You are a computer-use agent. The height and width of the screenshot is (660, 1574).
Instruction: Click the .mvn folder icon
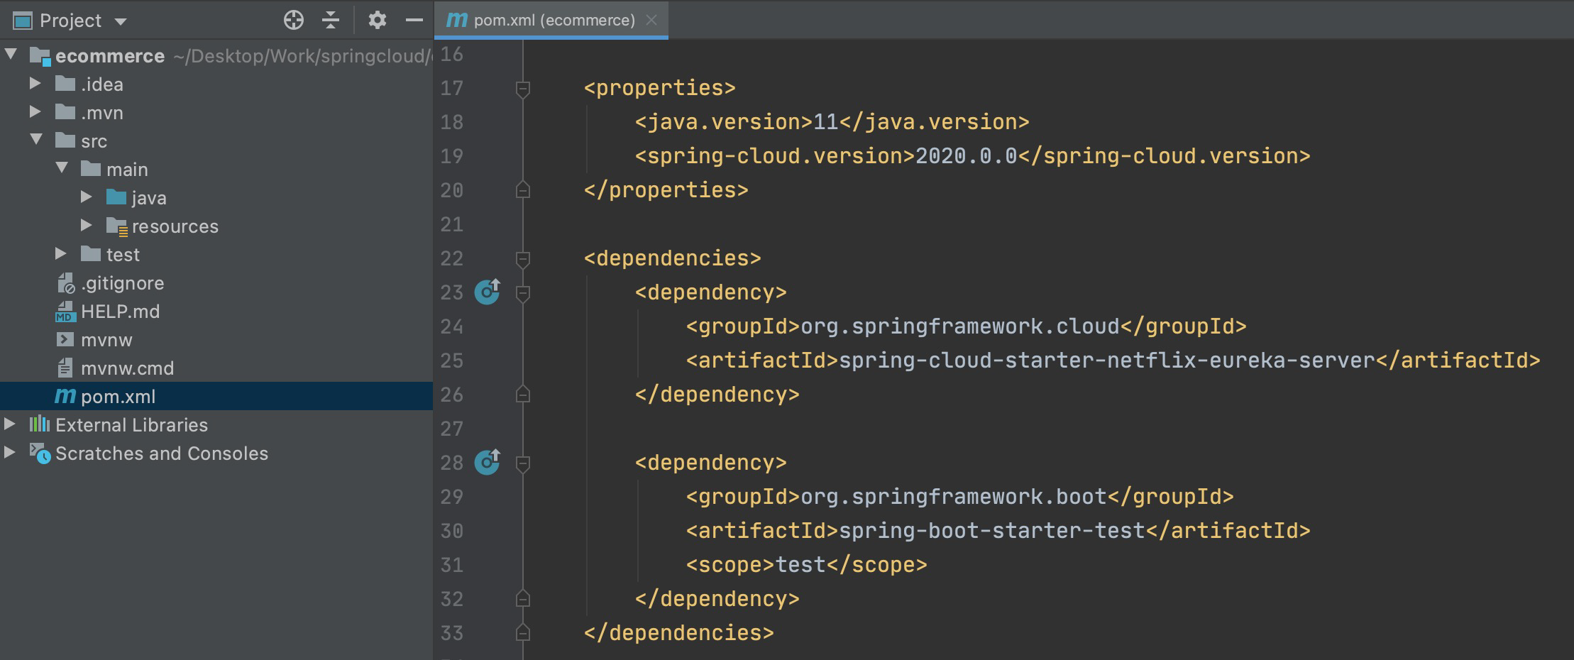pyautogui.click(x=65, y=112)
